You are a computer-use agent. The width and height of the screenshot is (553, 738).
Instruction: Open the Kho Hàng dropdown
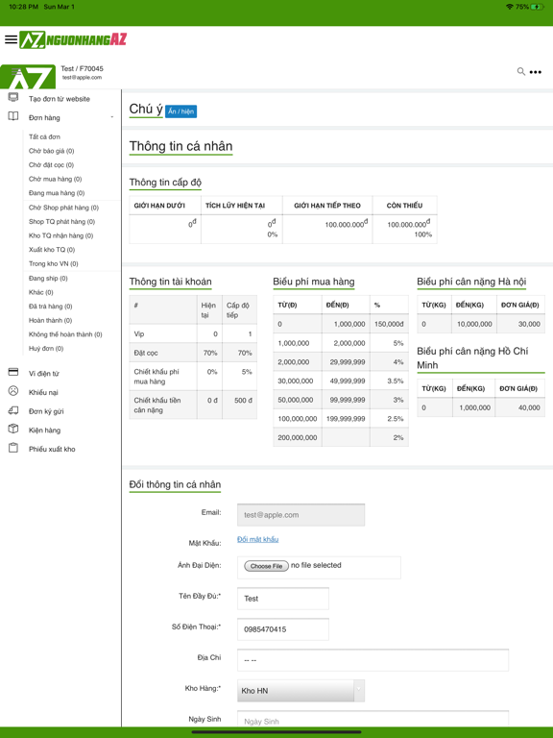[x=301, y=691]
